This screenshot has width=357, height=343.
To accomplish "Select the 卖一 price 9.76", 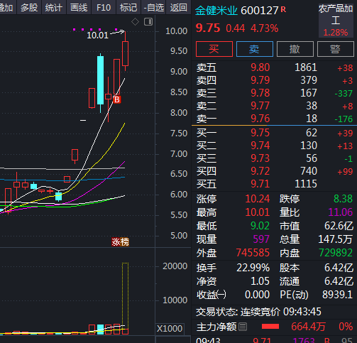I will pyautogui.click(x=260, y=119).
